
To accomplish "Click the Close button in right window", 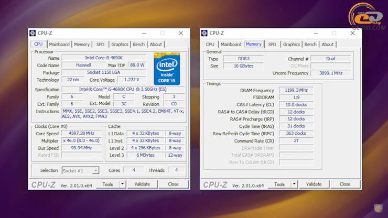I will point(345,184).
